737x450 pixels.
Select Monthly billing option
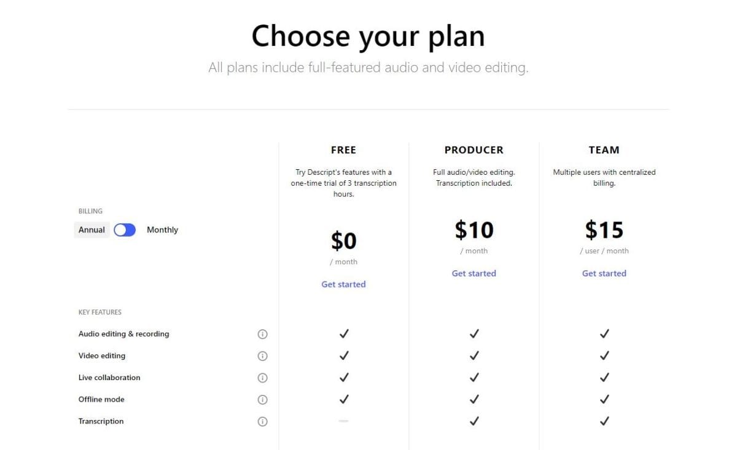tap(162, 230)
